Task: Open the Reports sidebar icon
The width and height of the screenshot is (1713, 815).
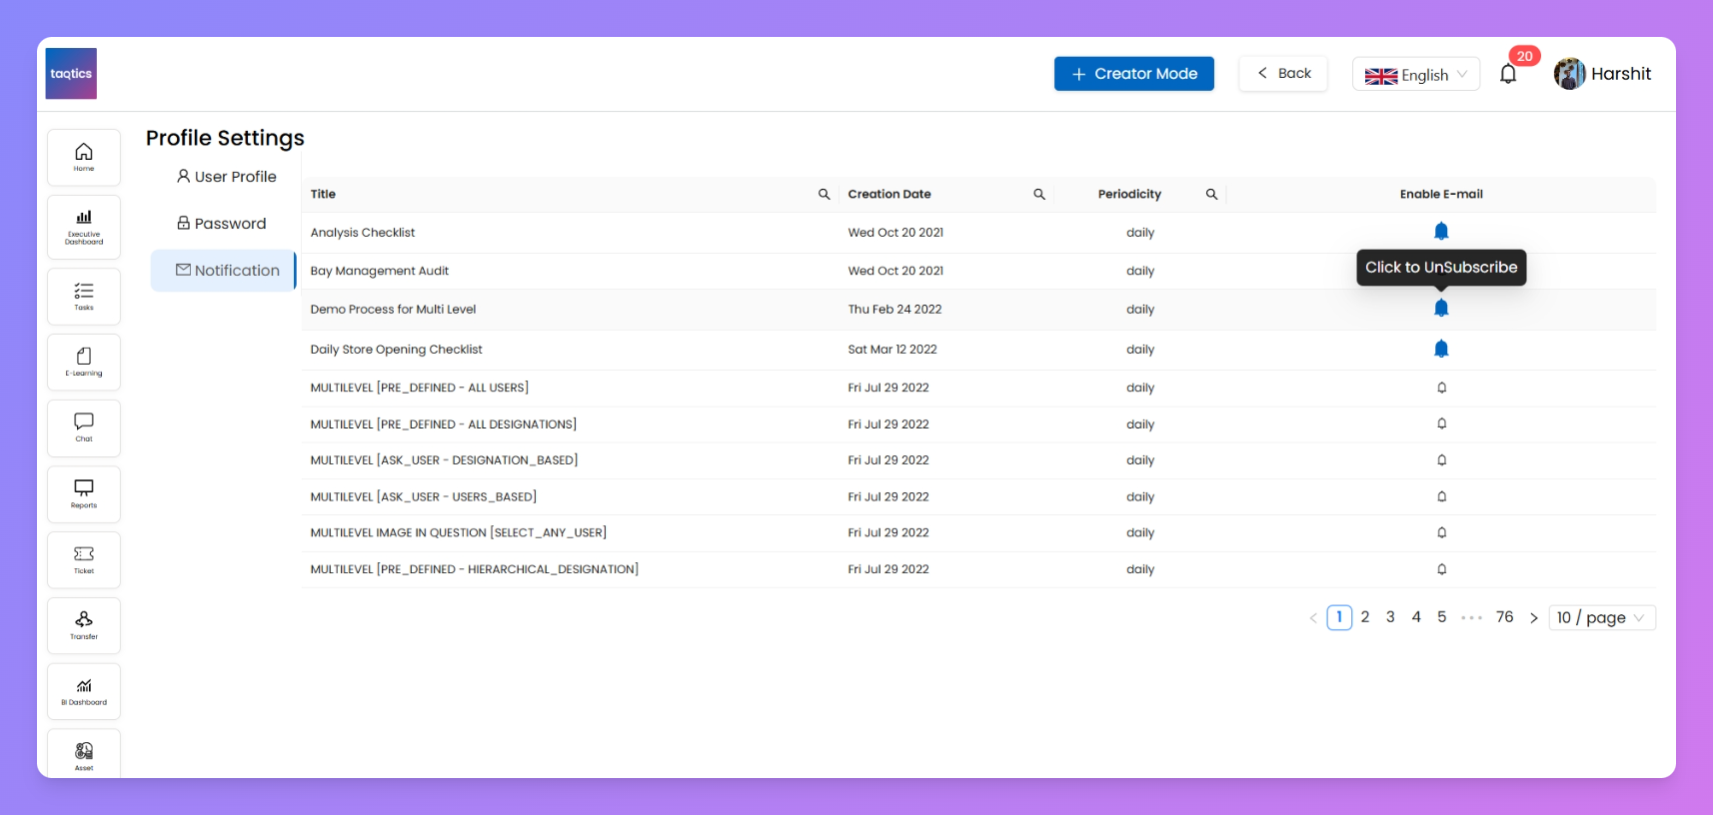Action: pyautogui.click(x=84, y=493)
